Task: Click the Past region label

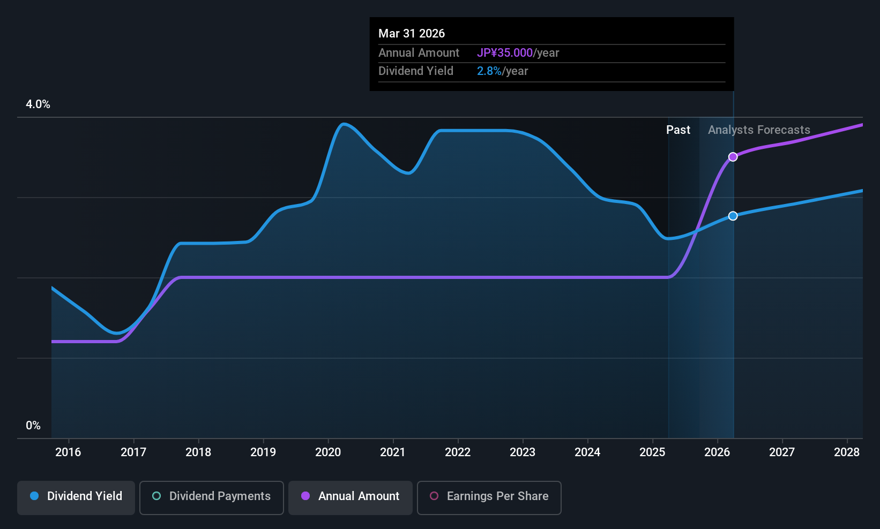Action: [678, 130]
